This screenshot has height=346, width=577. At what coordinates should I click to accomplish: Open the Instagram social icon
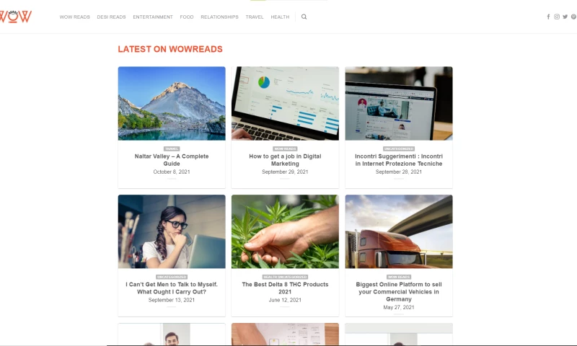(x=557, y=17)
